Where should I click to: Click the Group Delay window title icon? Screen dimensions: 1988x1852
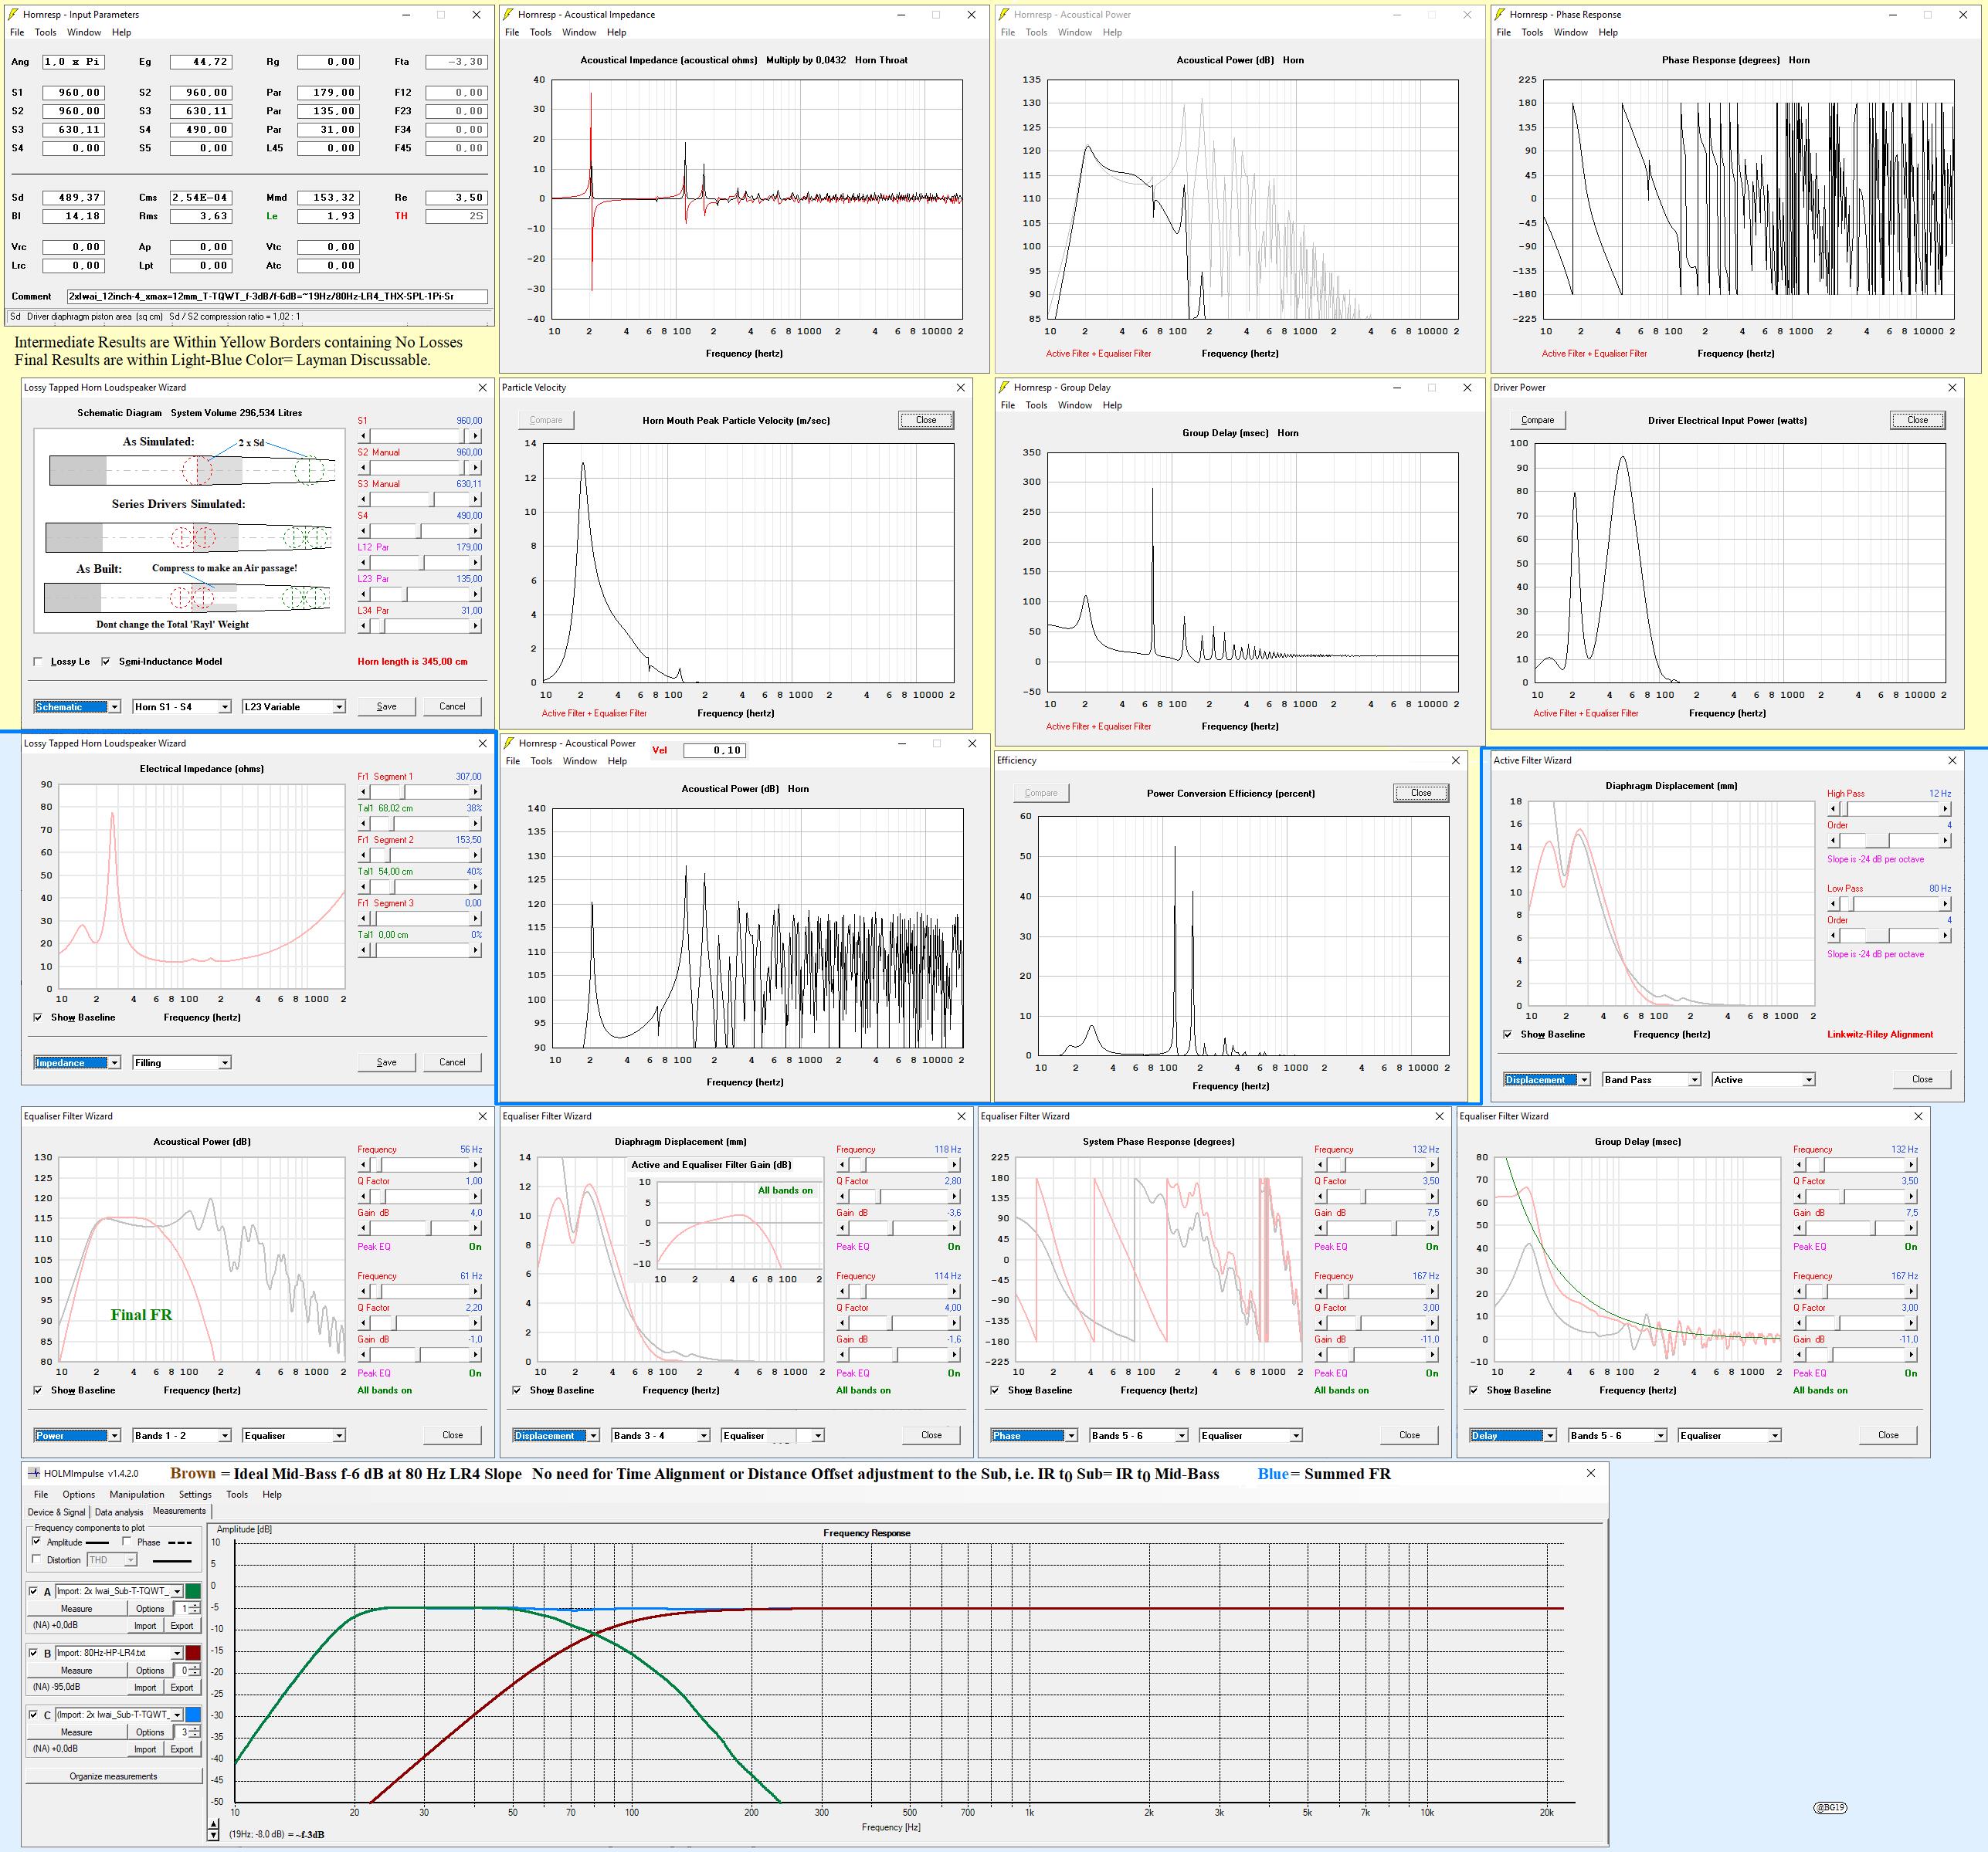coord(1005,388)
